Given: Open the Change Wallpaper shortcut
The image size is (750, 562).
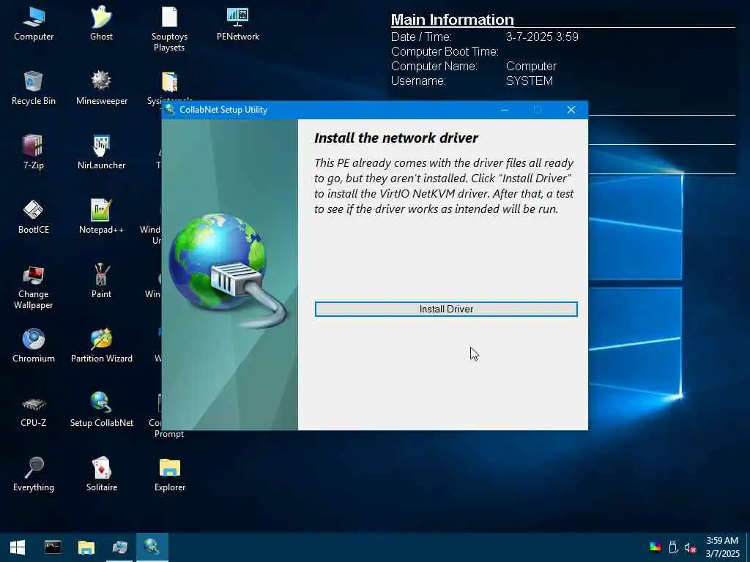Looking at the screenshot, I should pos(34,287).
